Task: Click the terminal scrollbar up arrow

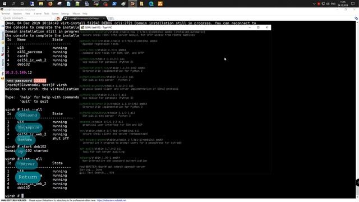Action: pos(357,22)
